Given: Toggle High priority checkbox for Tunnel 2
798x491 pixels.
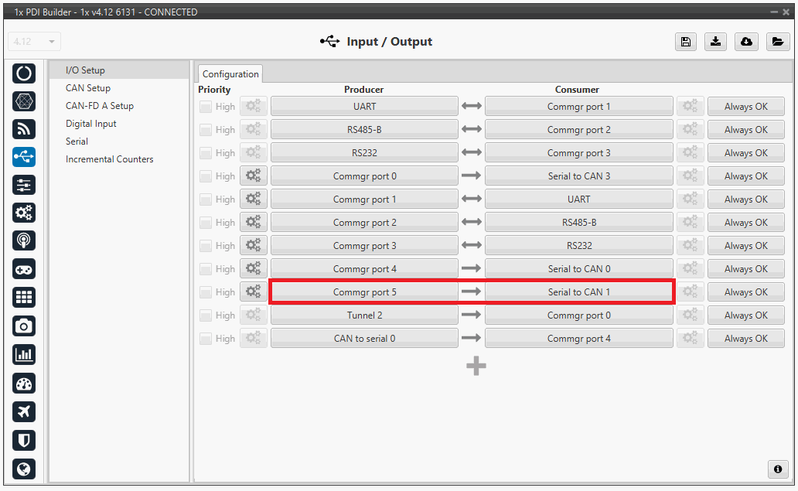Looking at the screenshot, I should pos(206,315).
